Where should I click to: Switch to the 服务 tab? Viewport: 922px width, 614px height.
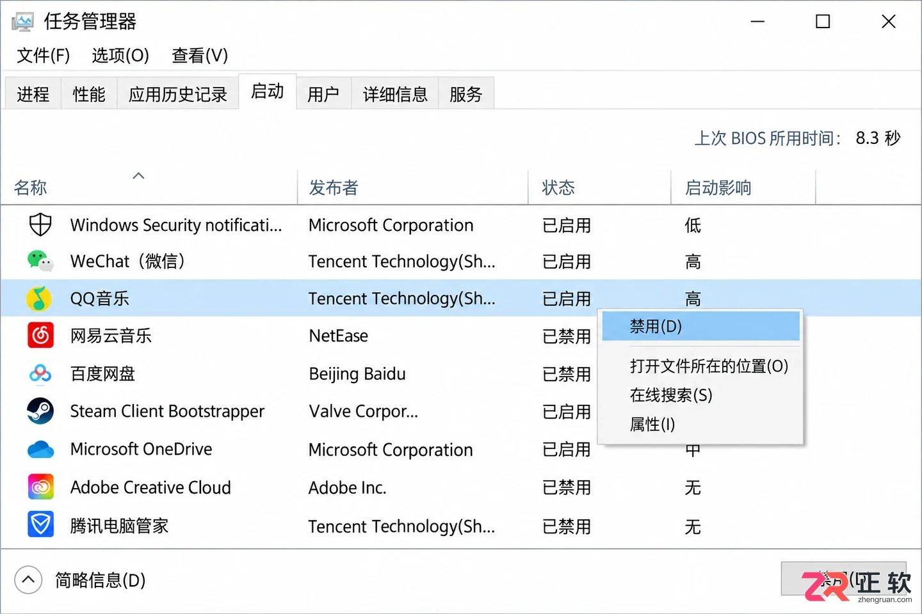tap(465, 94)
